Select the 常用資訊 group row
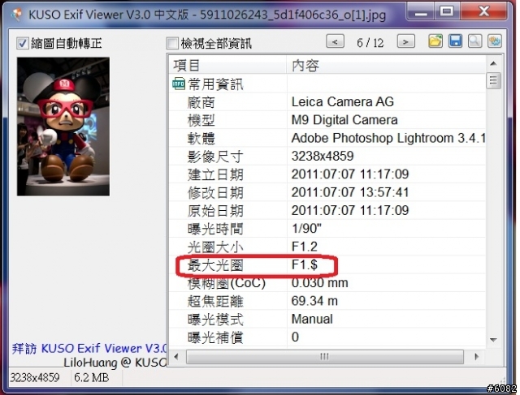 click(x=327, y=84)
